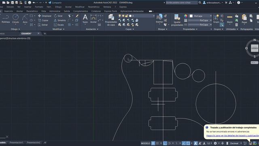Screen dimensions: 259x146
Task: Click the Compartir button
Action: pos(55,3)
